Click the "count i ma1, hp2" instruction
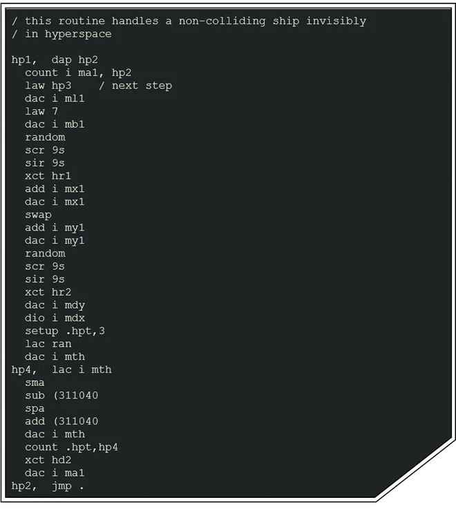 (x=78, y=73)
